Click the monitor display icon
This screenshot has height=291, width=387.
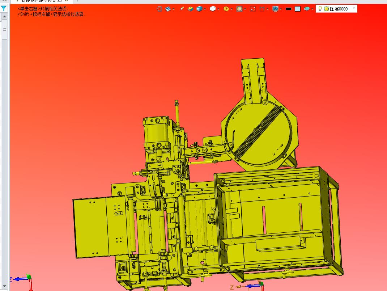tap(275, 9)
